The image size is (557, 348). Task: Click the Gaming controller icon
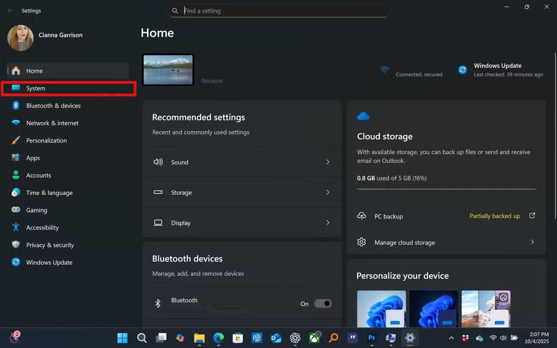click(x=16, y=210)
